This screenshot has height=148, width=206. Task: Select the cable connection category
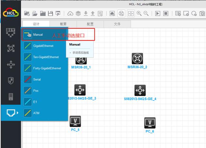point(11,113)
